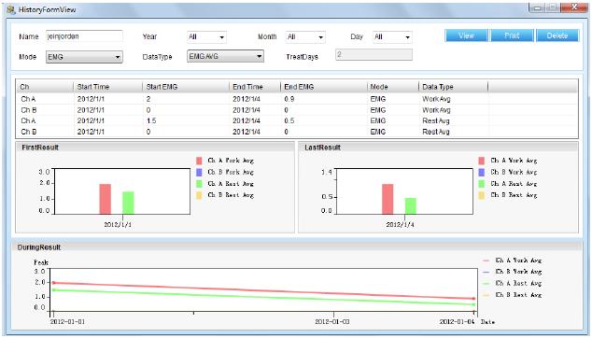Click the End Time column header

pos(255,87)
